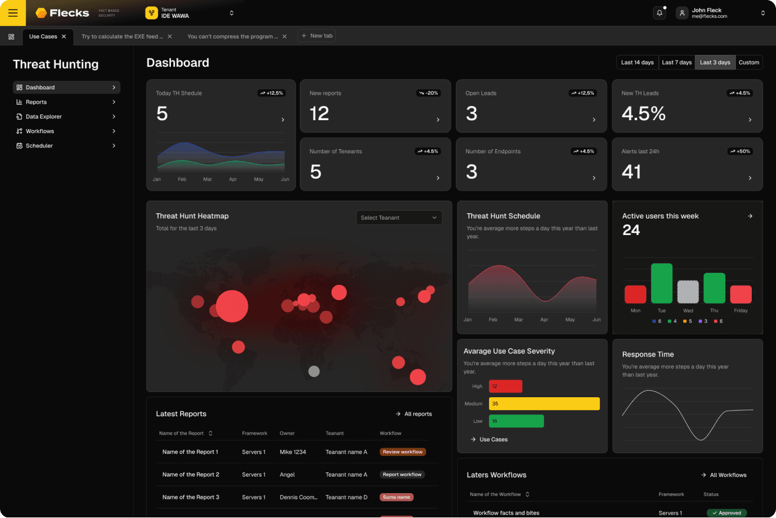
Task: Click the Active users arrow icon
Action: (x=750, y=216)
